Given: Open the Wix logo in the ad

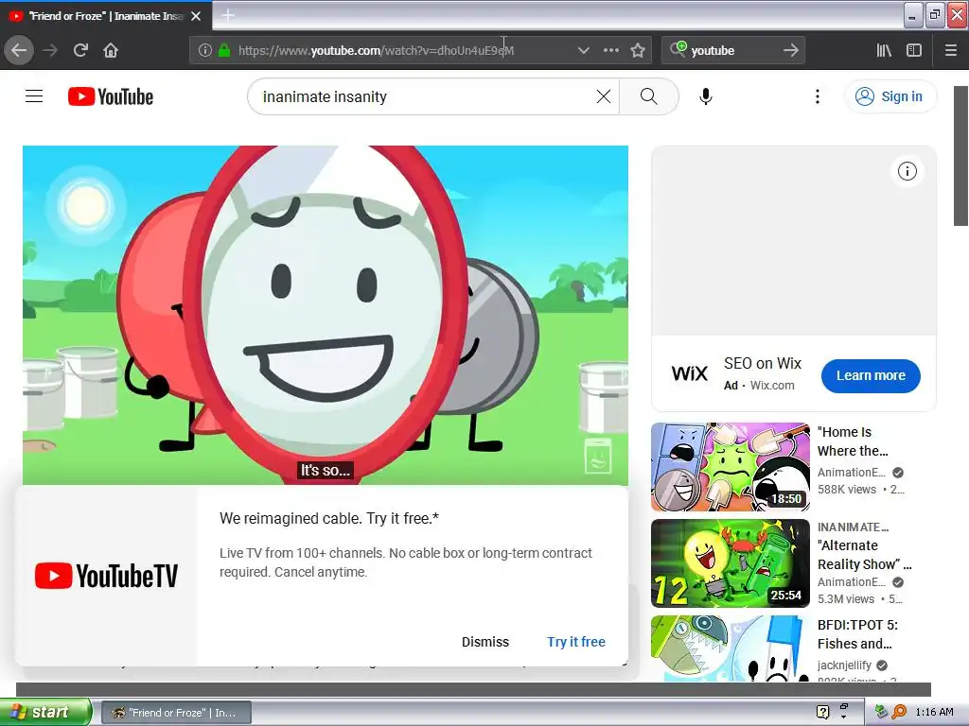Looking at the screenshot, I should coord(690,374).
